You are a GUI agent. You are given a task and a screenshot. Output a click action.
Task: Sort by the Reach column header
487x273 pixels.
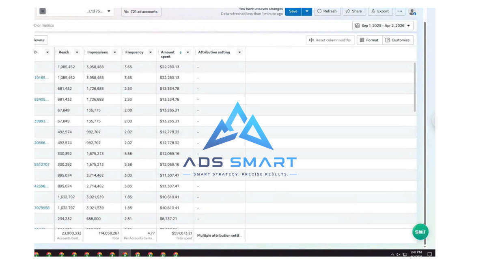pyautogui.click(x=64, y=52)
